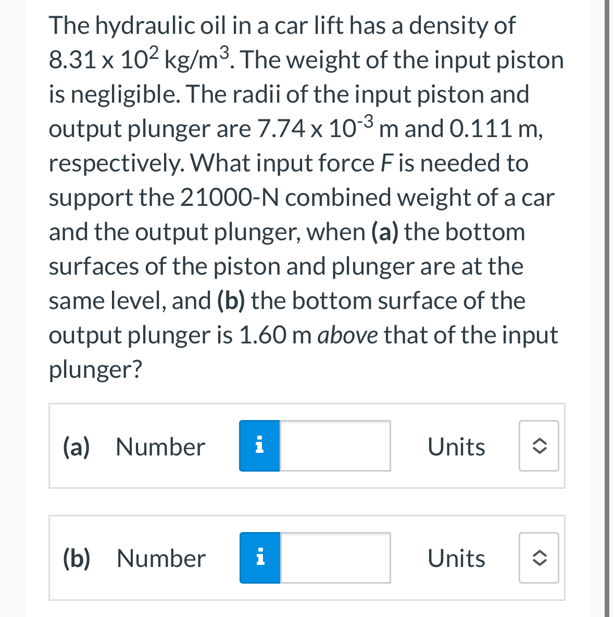This screenshot has width=614, height=617.
Task: Click the 'Units' label in part (b) row
Action: [456, 558]
